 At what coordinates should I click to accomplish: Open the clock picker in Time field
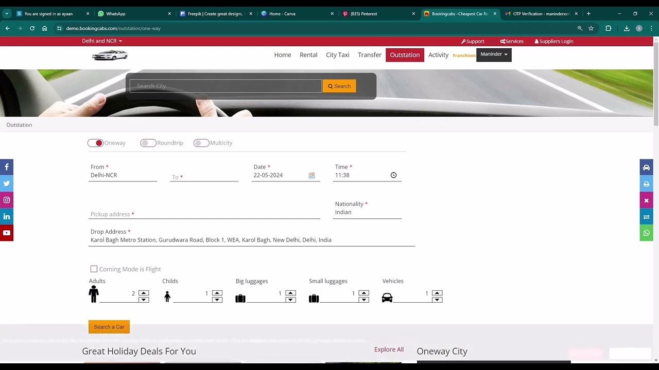coord(393,175)
